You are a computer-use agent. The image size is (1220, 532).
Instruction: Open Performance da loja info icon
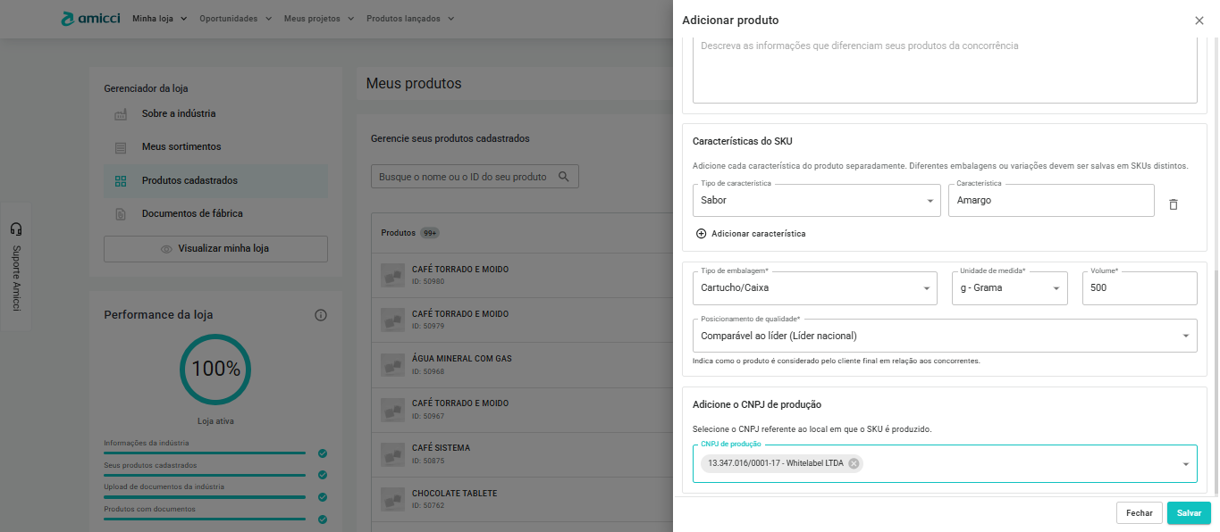point(321,315)
